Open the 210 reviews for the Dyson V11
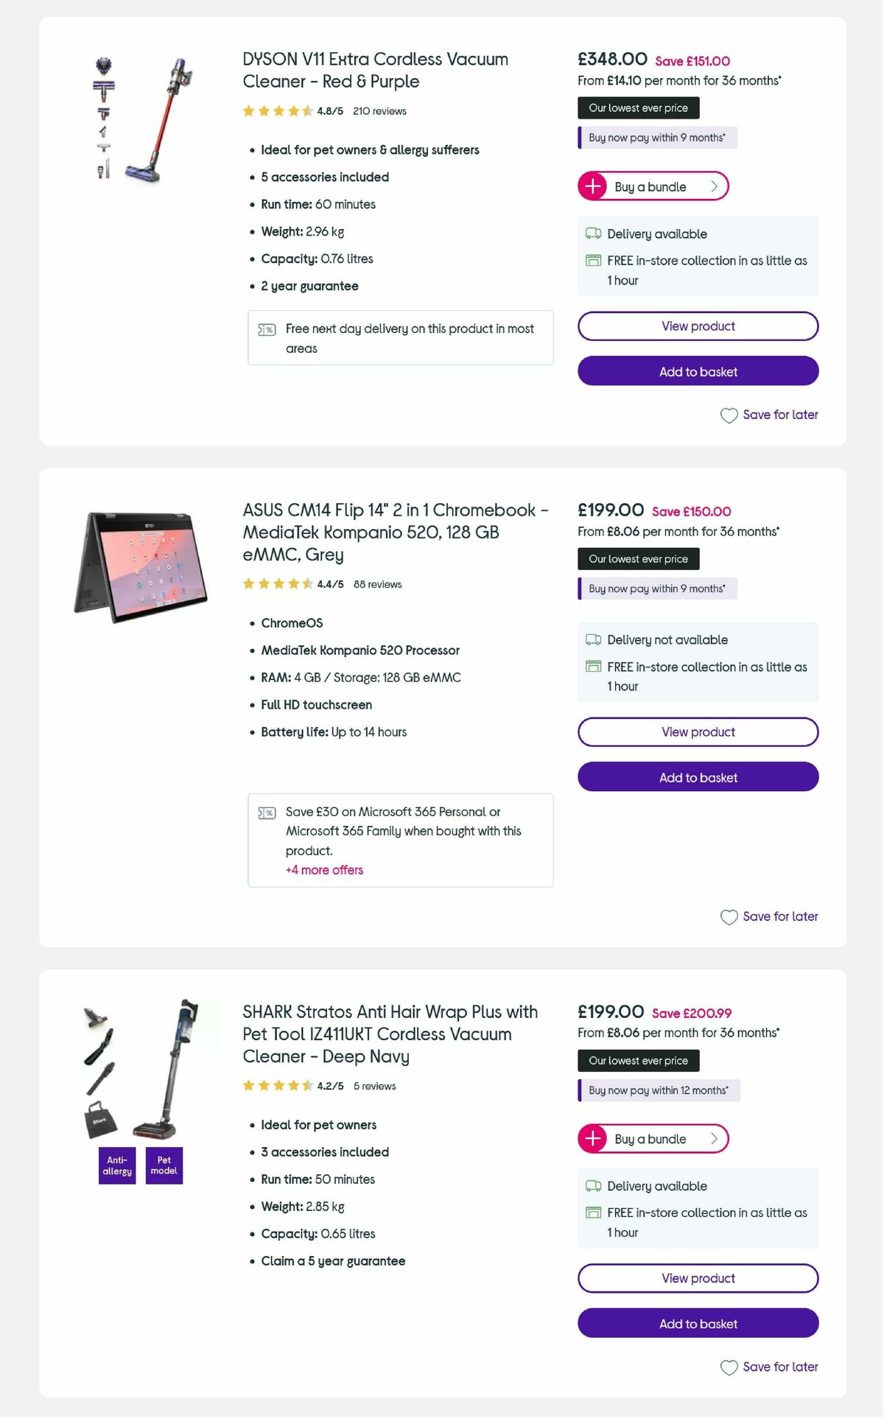Screen dimensions: 884x1418 [379, 111]
